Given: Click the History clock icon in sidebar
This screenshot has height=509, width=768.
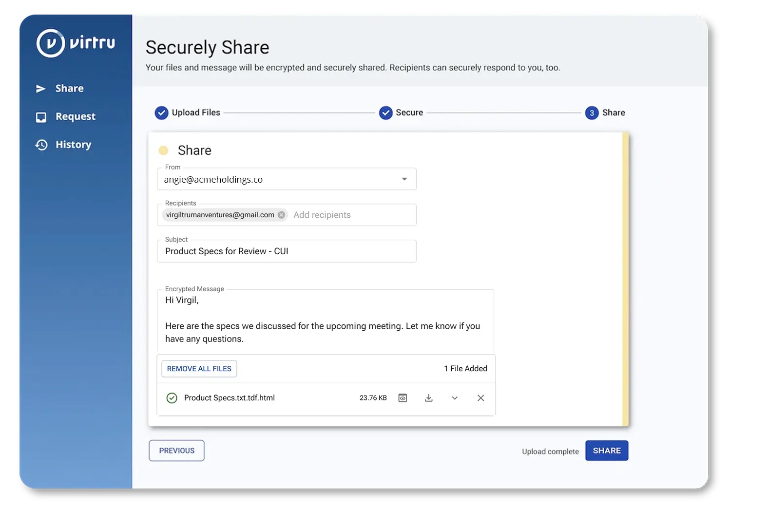Looking at the screenshot, I should pos(41,145).
